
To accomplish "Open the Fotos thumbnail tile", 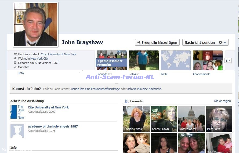I will pyautogui.click(x=144, y=60).
